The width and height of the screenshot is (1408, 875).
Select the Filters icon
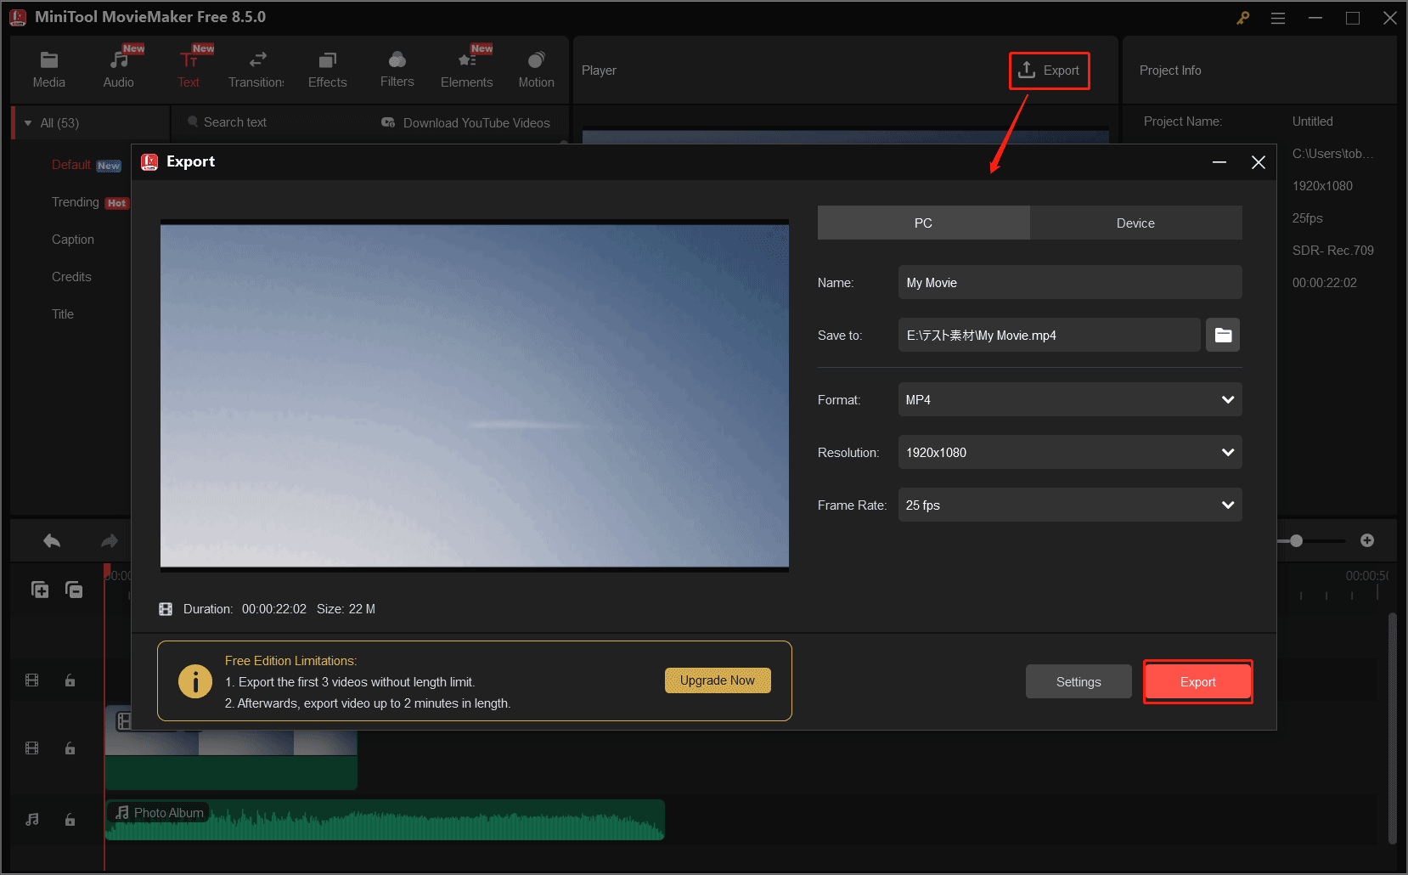click(x=397, y=68)
